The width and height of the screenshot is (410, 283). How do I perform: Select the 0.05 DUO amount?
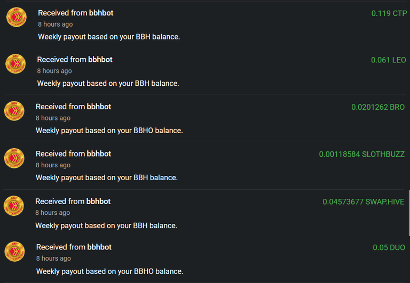pos(389,247)
